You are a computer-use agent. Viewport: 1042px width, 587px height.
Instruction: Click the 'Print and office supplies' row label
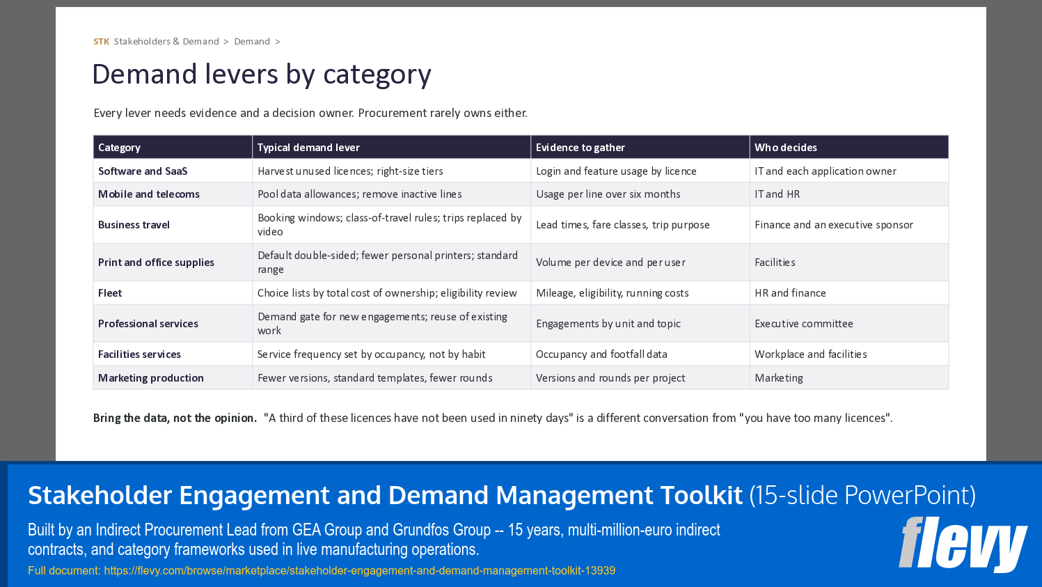coord(156,263)
